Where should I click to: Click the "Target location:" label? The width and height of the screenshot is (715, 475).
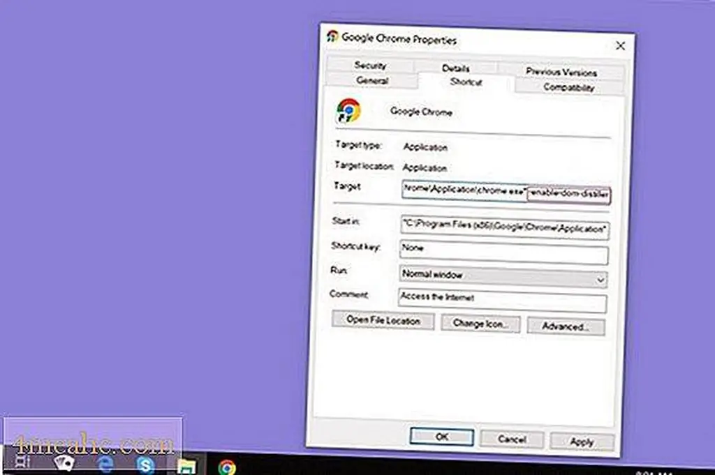[x=364, y=166]
